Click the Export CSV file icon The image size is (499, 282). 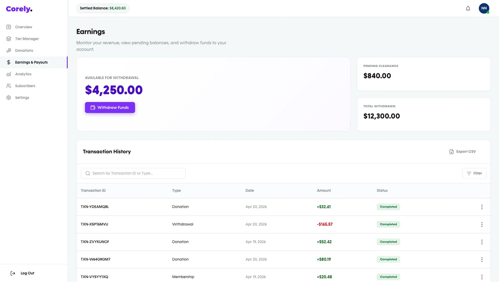(x=451, y=152)
